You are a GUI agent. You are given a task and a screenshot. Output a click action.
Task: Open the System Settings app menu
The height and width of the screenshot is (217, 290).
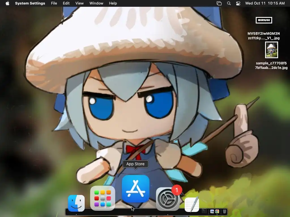pyautogui.click(x=30, y=3)
